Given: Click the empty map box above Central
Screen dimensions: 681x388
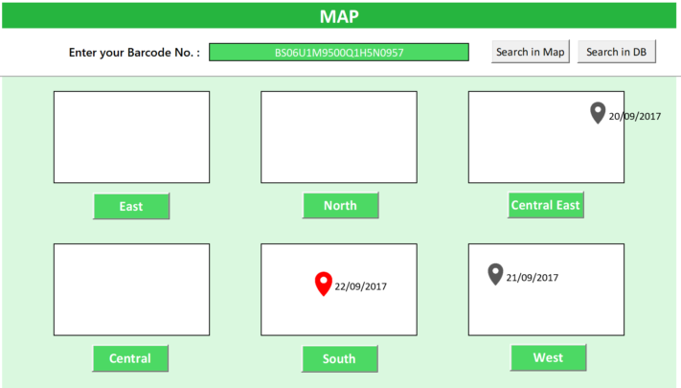Looking at the screenshot, I should tap(131, 289).
